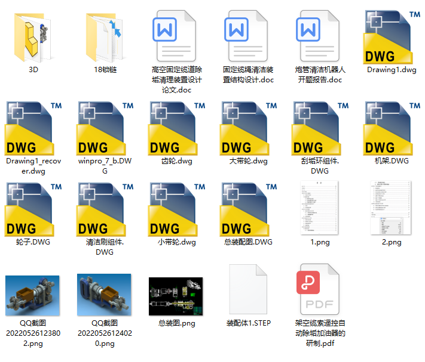Click the winpro_7_b.DWG file icon
This screenshot has height=362, width=425.
105,128
